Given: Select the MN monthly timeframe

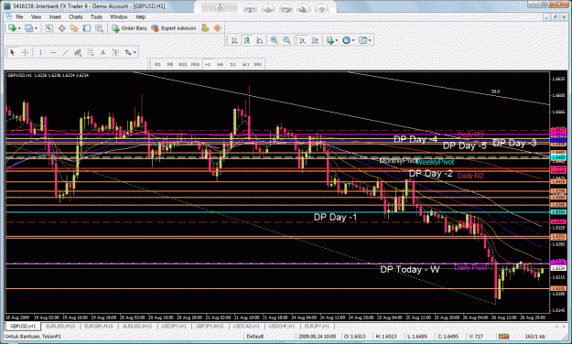Looking at the screenshot, I should tap(257, 64).
